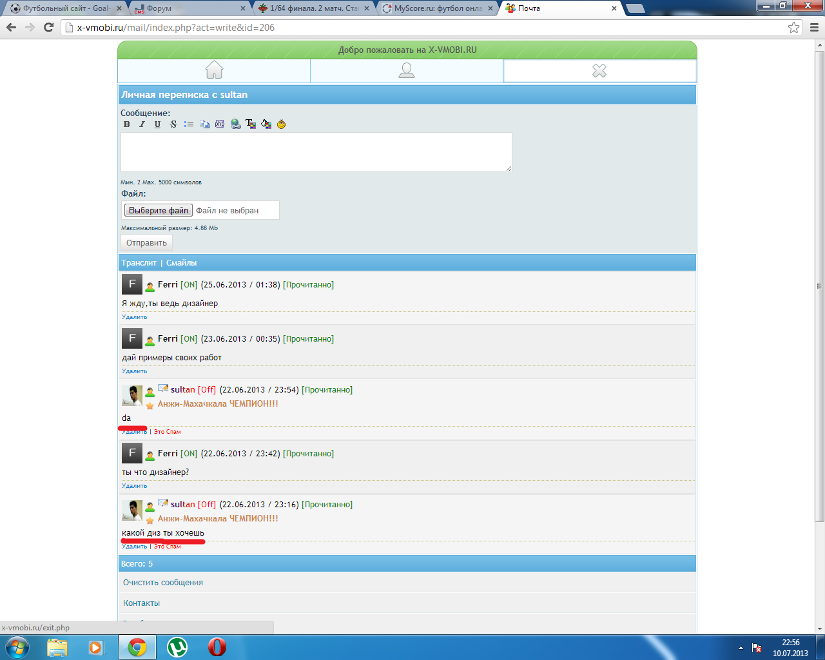Click Ferri's avatar on the 01:38 message

pyautogui.click(x=132, y=284)
